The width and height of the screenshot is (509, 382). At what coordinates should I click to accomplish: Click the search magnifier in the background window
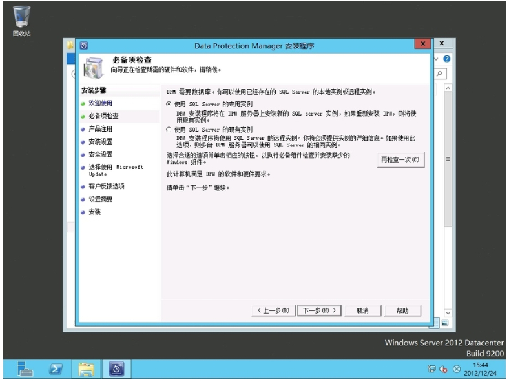tap(439, 74)
